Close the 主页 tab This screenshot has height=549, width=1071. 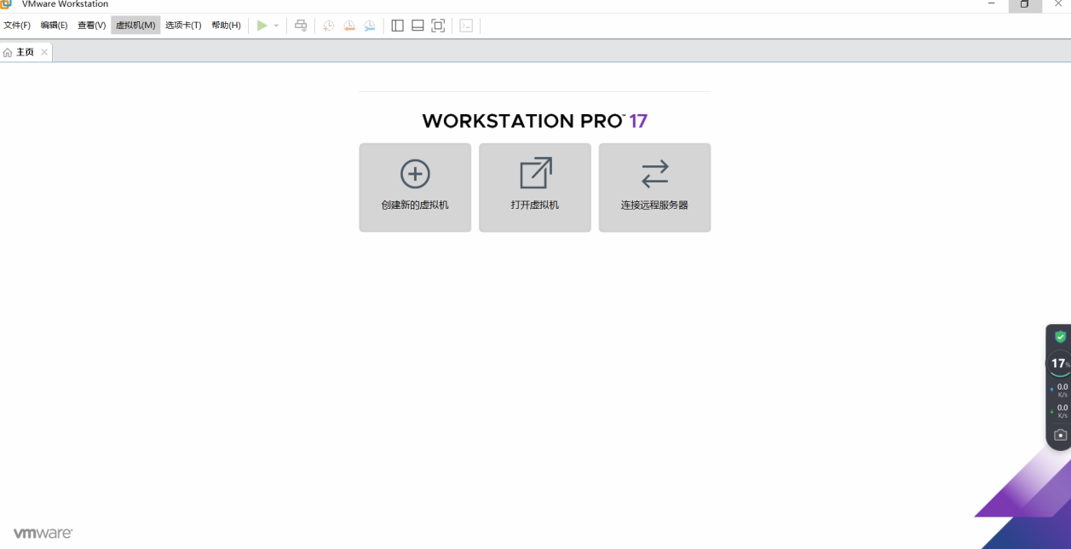pos(44,52)
